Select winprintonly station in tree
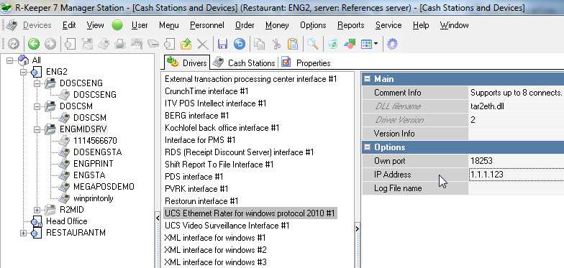 [94, 198]
